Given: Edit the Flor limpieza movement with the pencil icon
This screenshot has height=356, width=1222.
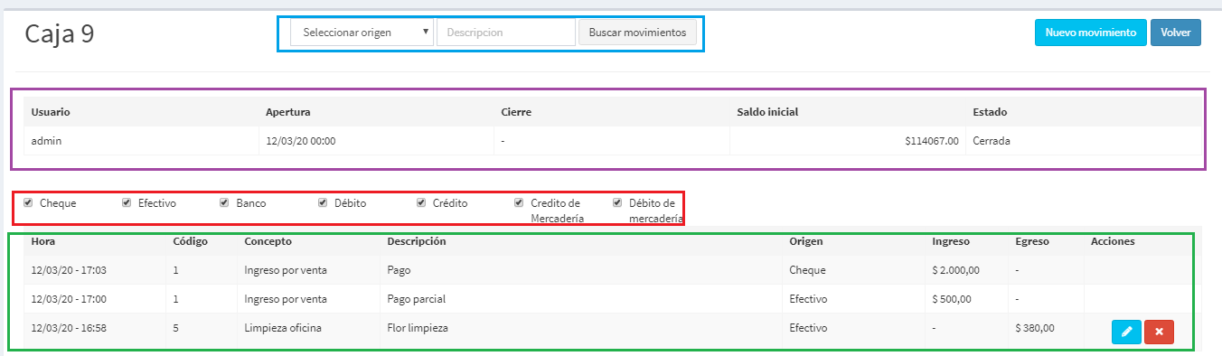Looking at the screenshot, I should [x=1126, y=333].
